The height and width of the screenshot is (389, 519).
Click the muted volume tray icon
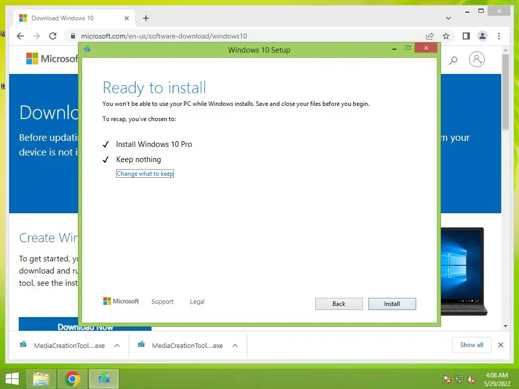pyautogui.click(x=471, y=379)
